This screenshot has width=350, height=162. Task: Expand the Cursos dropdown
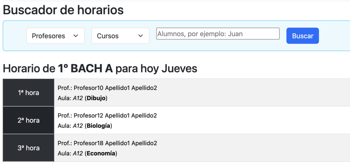pos(120,36)
